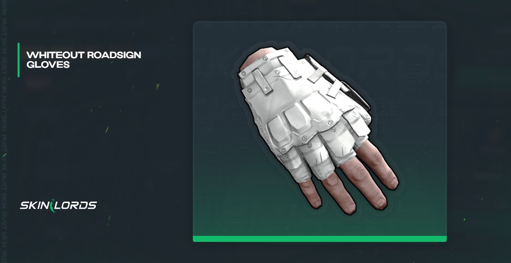Click the blurred label below the title

point(38,83)
